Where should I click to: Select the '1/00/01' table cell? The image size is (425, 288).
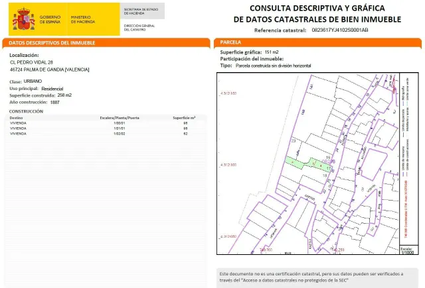(120, 123)
